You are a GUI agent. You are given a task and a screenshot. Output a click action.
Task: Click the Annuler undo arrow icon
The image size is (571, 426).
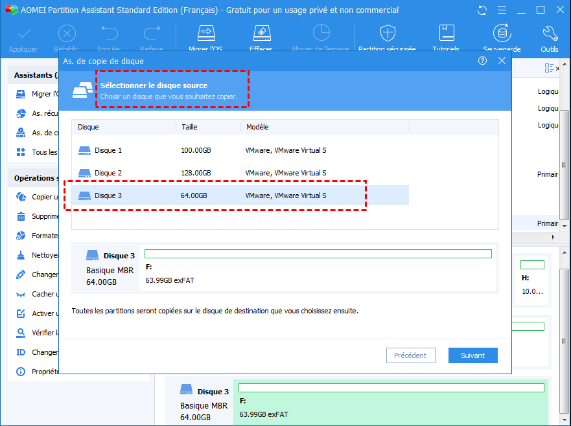[x=110, y=33]
